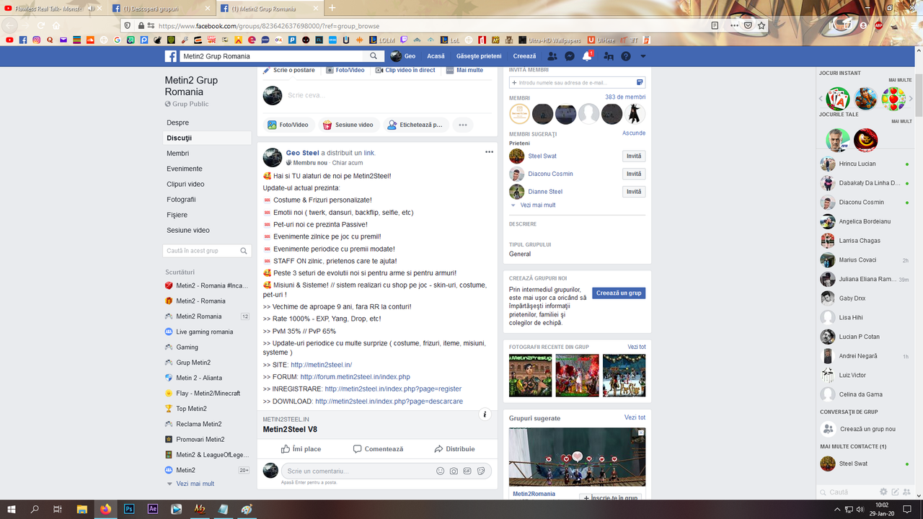Viewport: 923px width, 519px height.
Task: Open Fotografii in the group menu
Action: 207,200
